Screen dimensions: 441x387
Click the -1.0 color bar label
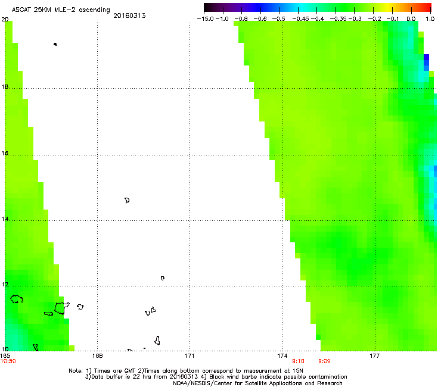click(222, 19)
